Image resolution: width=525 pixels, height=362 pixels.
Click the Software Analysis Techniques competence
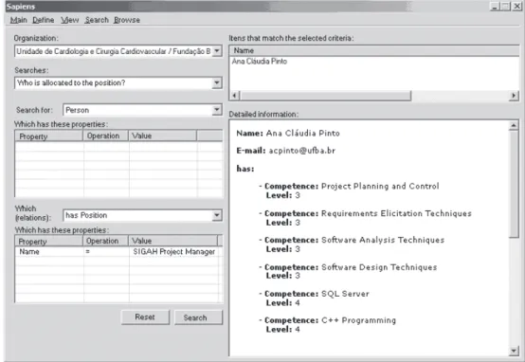[383, 240]
